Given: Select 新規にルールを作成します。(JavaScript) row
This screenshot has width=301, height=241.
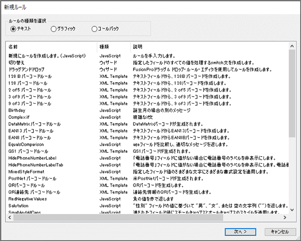Looking at the screenshot, I should point(48,56).
